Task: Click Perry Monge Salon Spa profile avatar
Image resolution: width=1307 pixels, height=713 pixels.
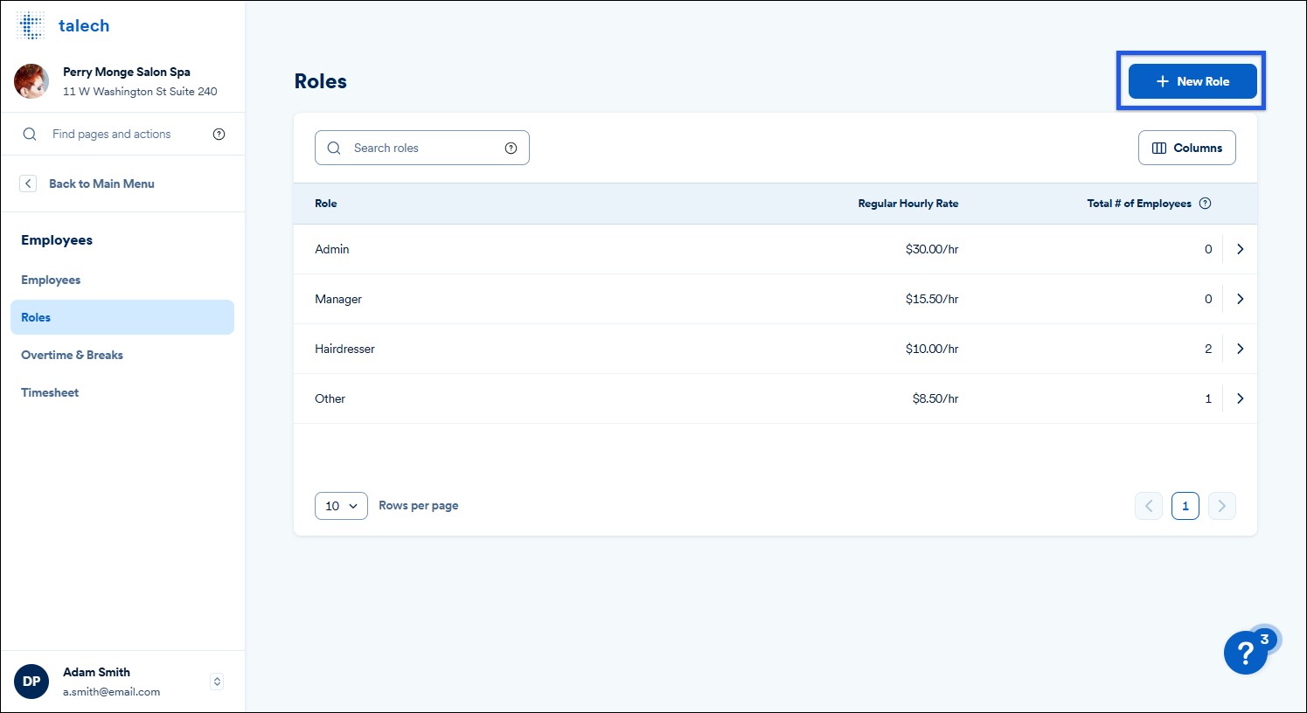Action: coord(31,80)
